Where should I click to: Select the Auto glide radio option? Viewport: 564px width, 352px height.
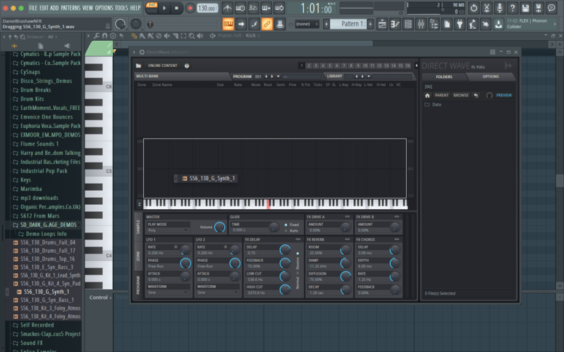[x=286, y=231]
